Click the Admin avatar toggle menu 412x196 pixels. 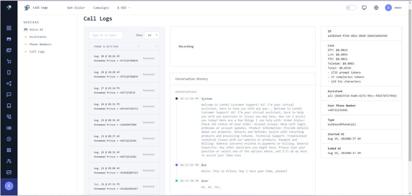[388, 7]
